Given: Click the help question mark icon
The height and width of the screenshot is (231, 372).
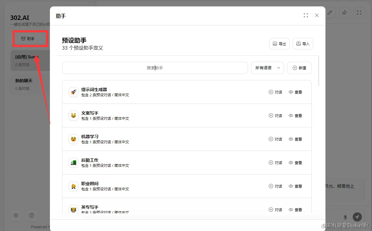Looking at the screenshot, I should tap(32, 215).
